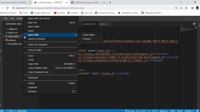Viewport: 200px width, 112px height.
Task: Click Download in the context menu
Action: 51,77
